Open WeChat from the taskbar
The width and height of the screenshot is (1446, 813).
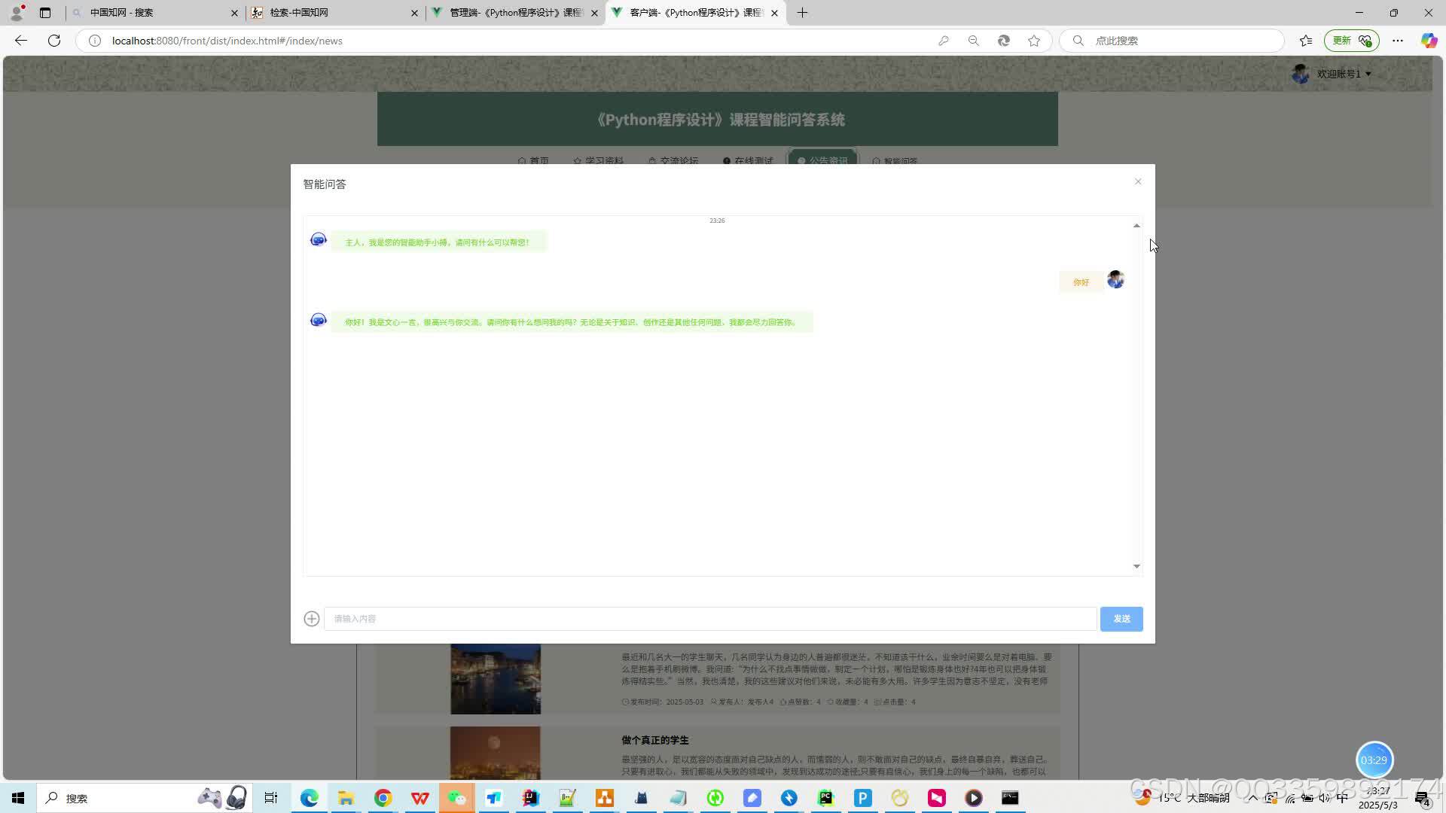(x=457, y=798)
